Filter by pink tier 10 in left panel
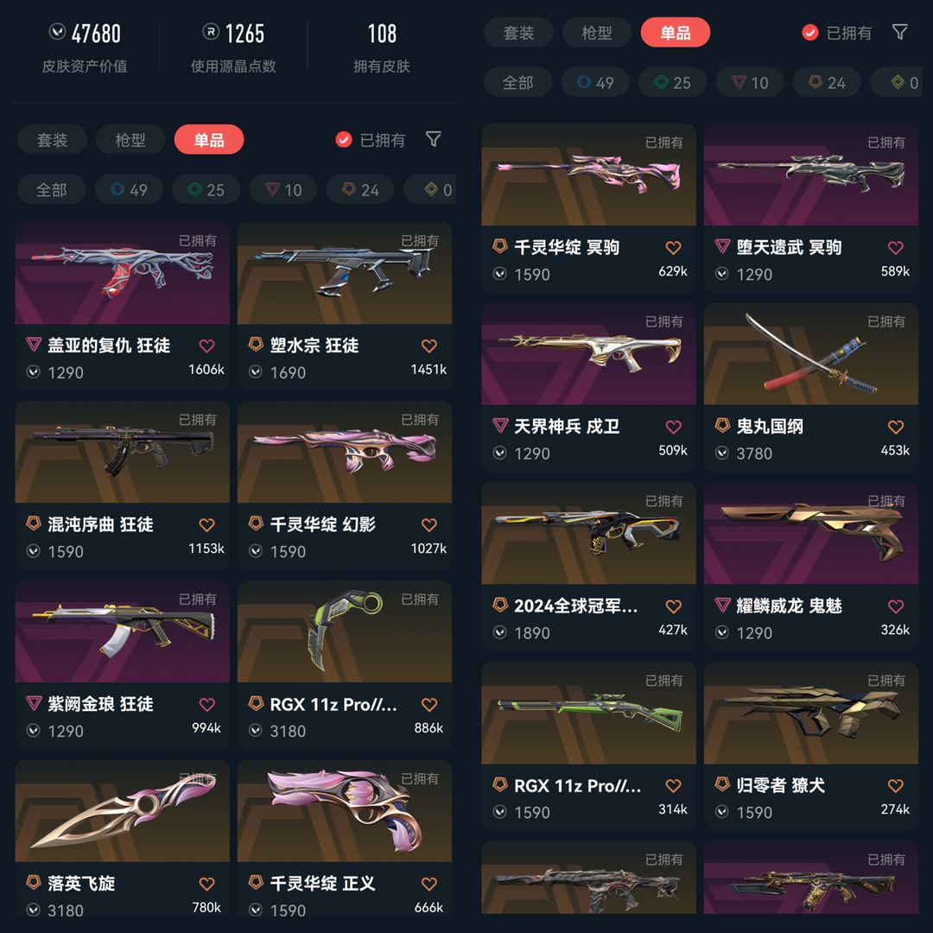Viewport: 933px width, 933px height. (x=283, y=190)
